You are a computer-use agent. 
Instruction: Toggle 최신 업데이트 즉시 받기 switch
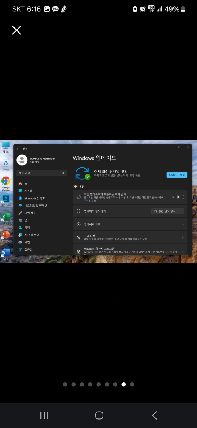click(x=181, y=197)
